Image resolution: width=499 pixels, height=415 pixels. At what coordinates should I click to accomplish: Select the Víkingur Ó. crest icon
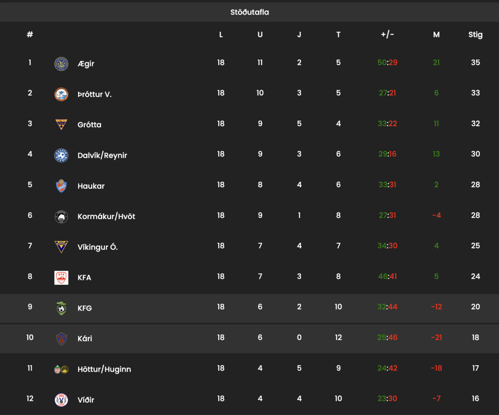coord(62,247)
